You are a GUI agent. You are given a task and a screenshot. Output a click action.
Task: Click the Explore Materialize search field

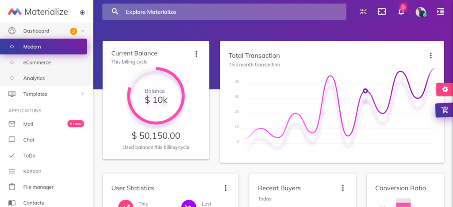click(224, 12)
